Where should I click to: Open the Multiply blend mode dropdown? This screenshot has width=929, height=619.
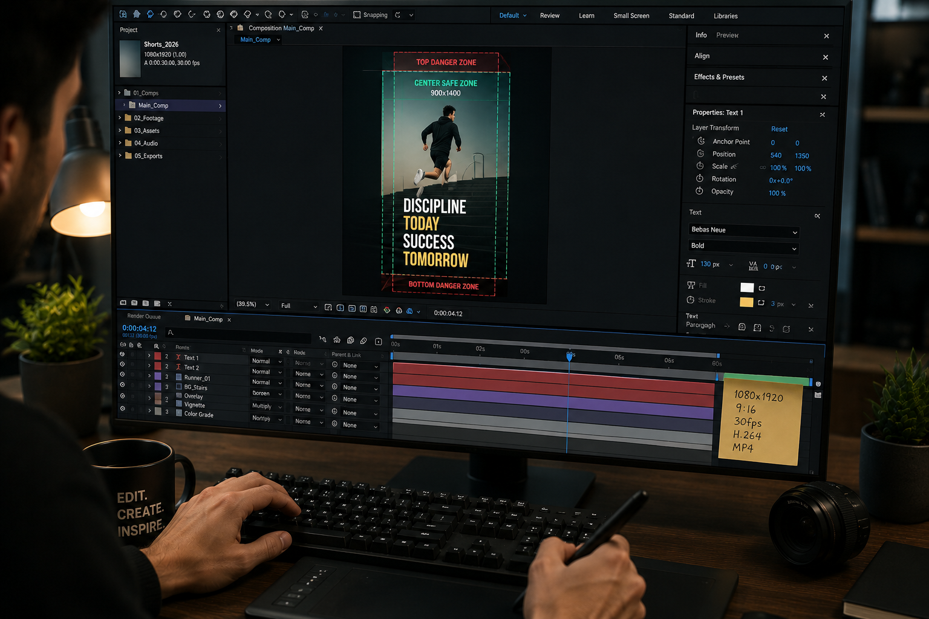pyautogui.click(x=267, y=406)
